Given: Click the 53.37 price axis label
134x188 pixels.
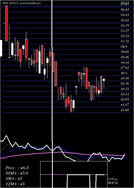Looking at the screenshot, I should (x=125, y=31).
